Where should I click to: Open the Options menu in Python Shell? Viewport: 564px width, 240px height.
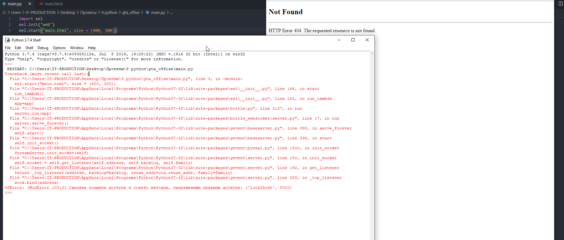59,48
